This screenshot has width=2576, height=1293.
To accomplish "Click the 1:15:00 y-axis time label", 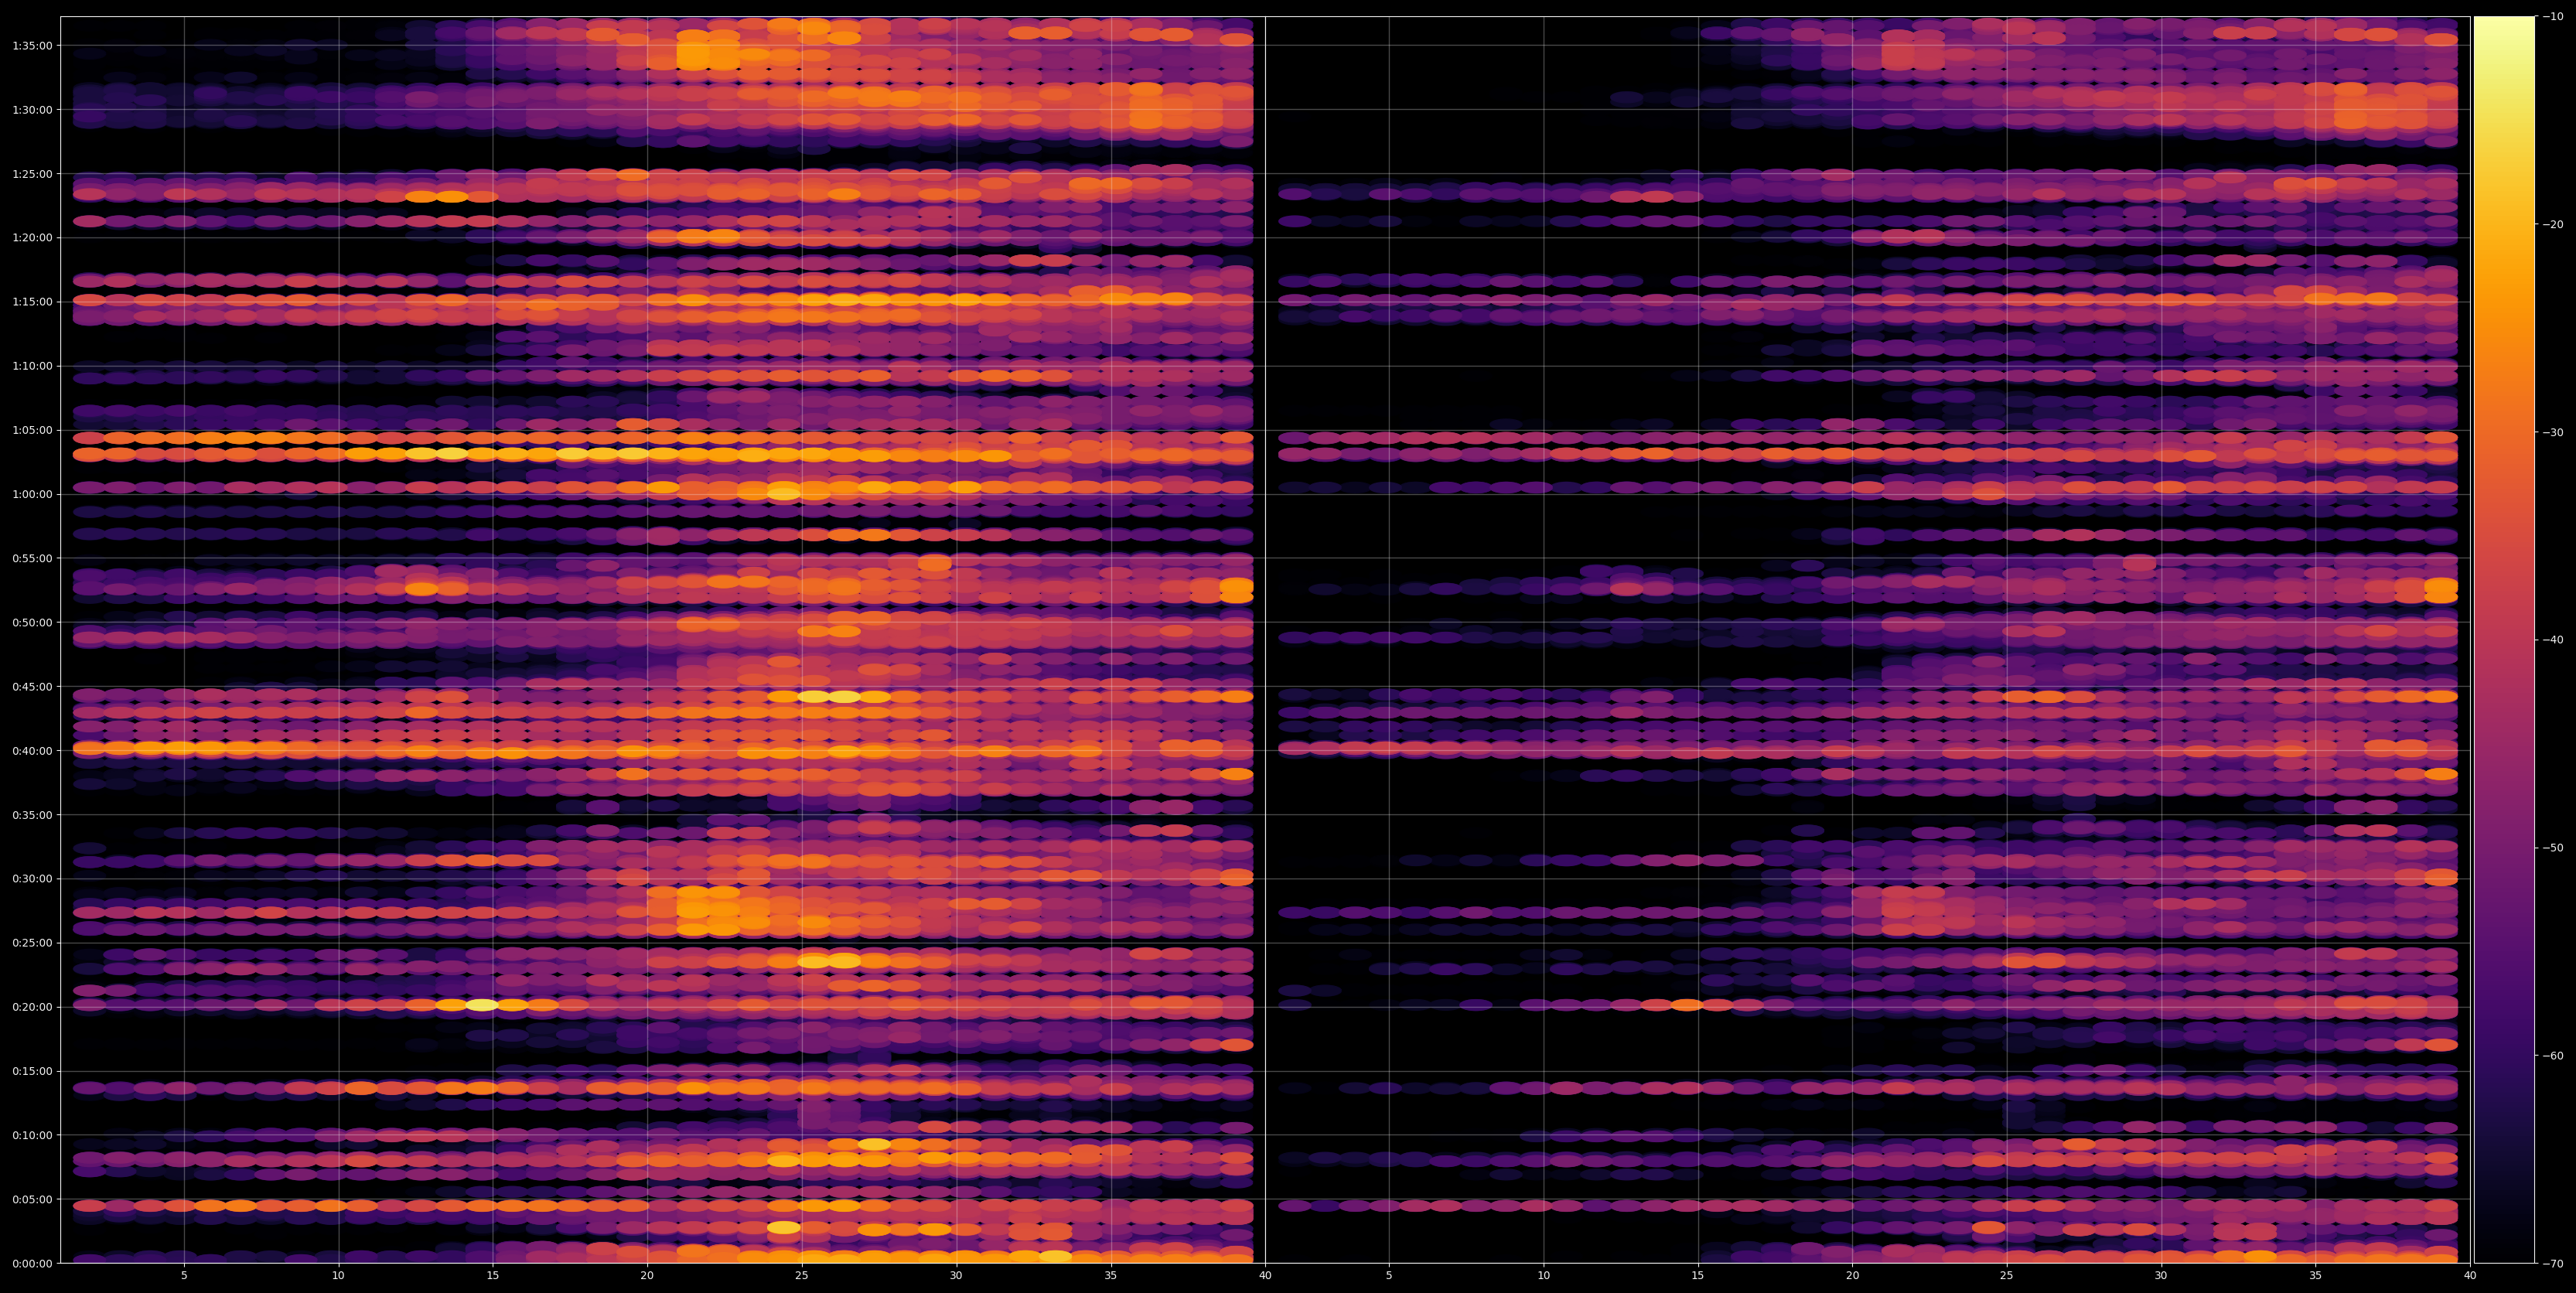I will click(32, 302).
